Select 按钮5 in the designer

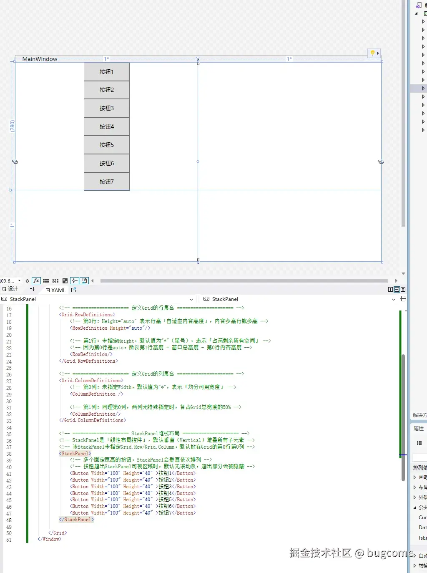[107, 145]
